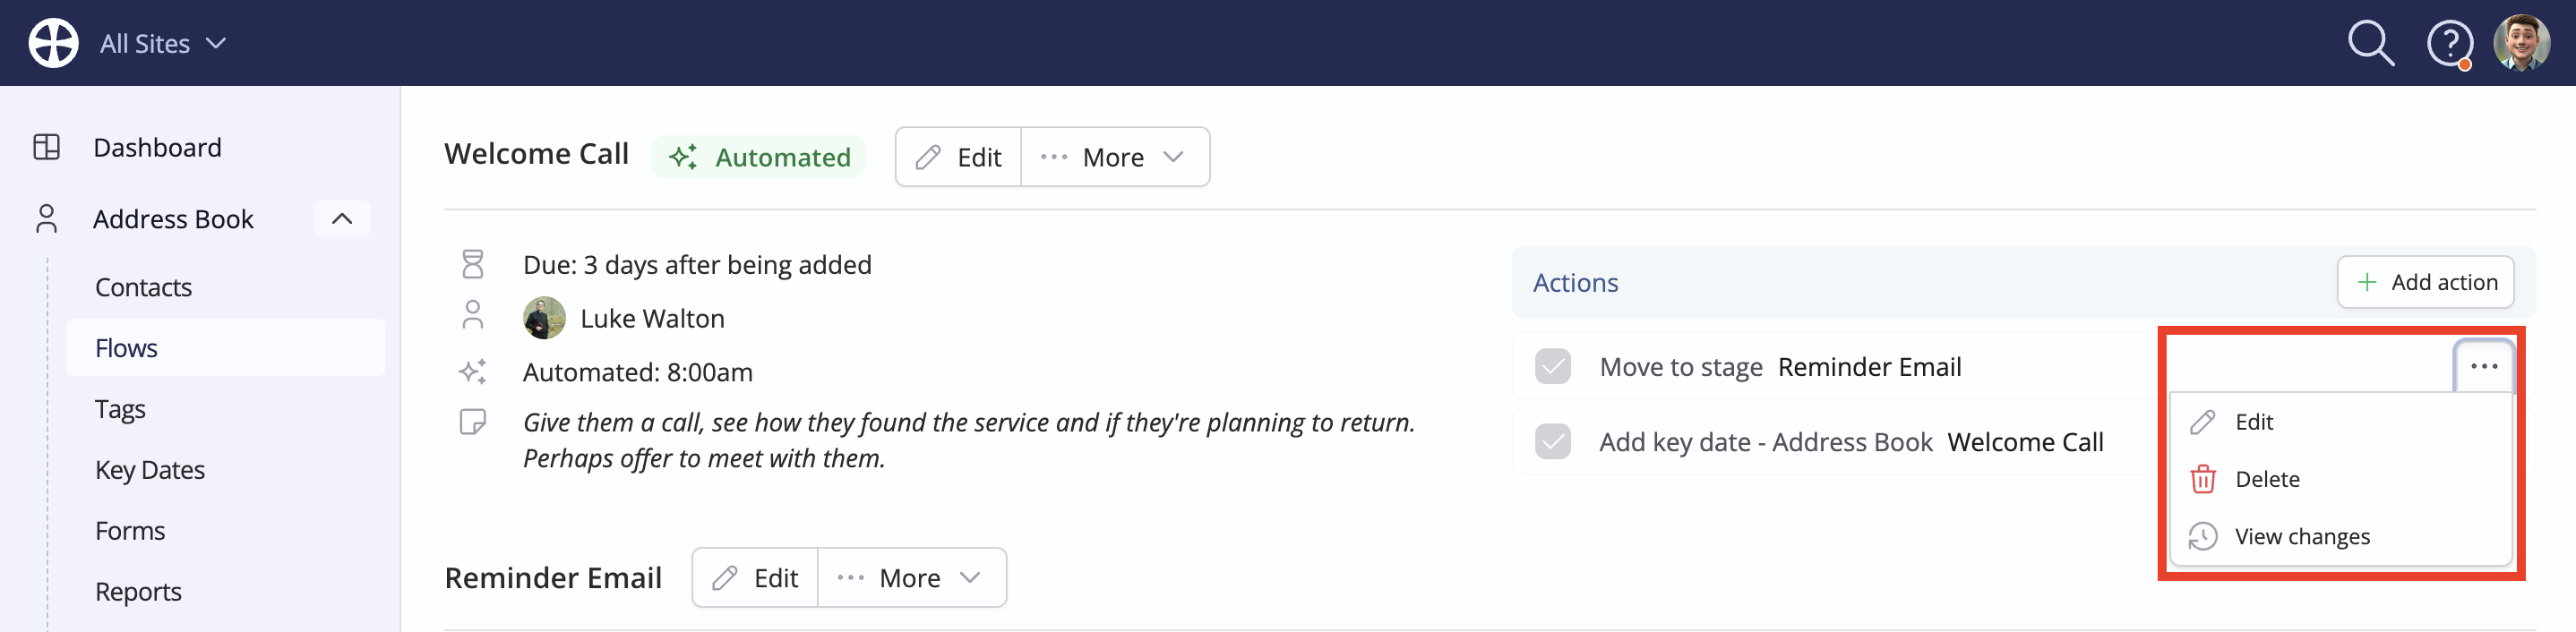Click Luke Walton's avatar thumbnail

pyautogui.click(x=544, y=318)
